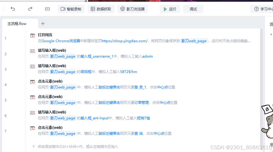This screenshot has height=152, width=273.
Task: Select the 打开网页 step icon on line 1
Action: (33, 36)
